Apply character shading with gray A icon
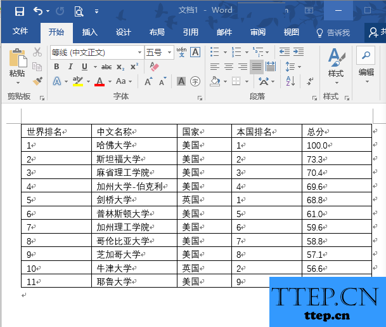Screen dimensions: 386x327 pyautogui.click(x=181, y=81)
